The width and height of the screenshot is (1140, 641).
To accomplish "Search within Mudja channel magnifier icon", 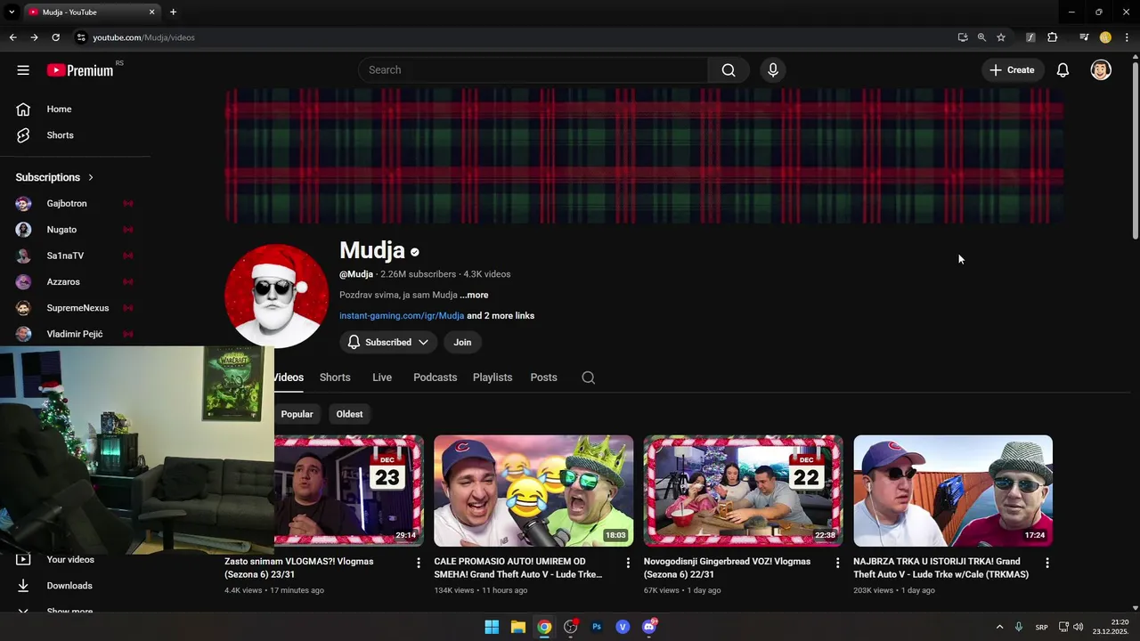I will tap(589, 377).
